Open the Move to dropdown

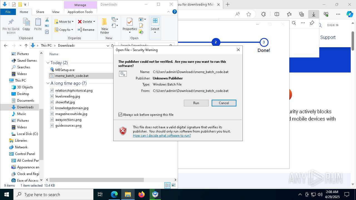[x=64, y=22]
